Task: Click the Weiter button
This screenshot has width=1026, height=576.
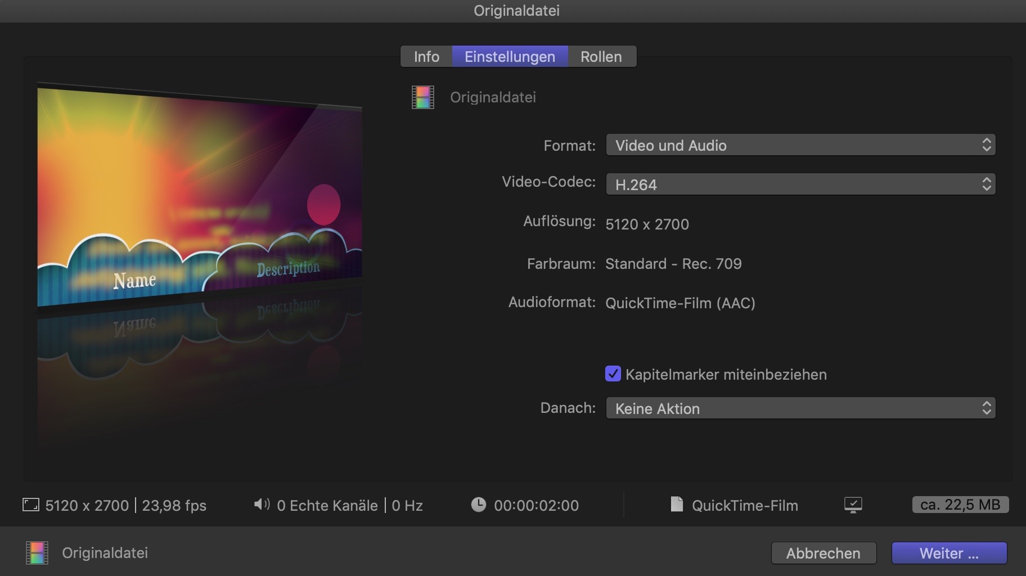Action: (949, 553)
